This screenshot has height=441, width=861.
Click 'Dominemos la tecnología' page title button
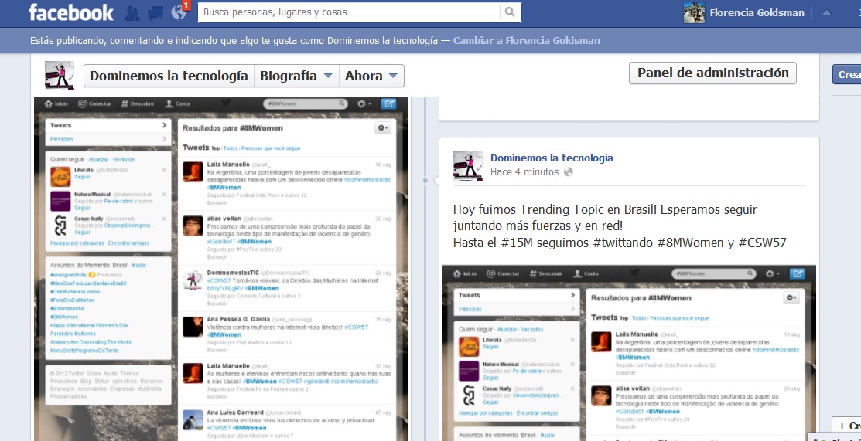[x=169, y=76]
